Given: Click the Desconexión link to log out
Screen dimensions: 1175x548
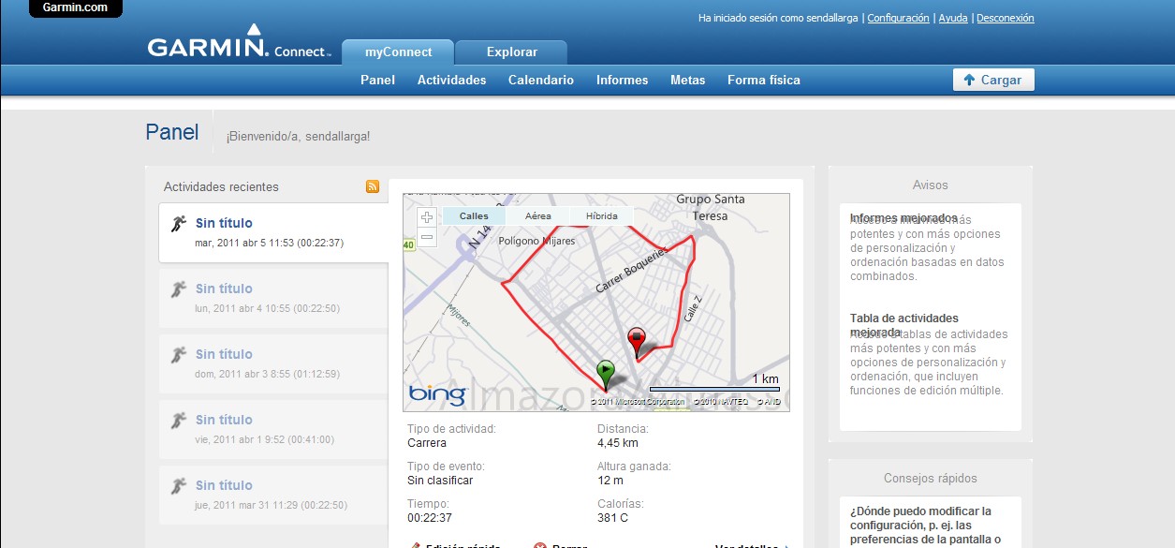Looking at the screenshot, I should point(1006,18).
